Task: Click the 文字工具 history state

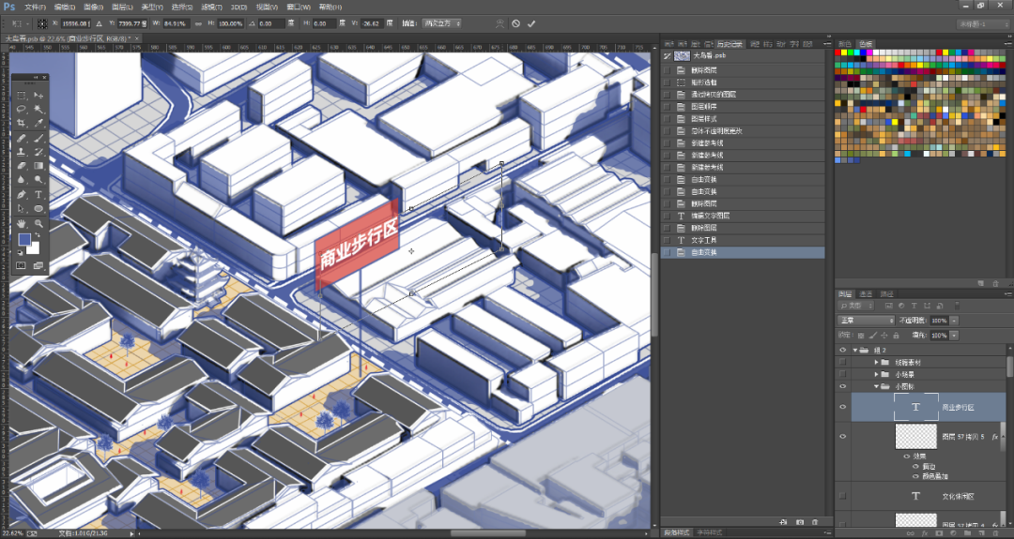Action: coord(704,240)
